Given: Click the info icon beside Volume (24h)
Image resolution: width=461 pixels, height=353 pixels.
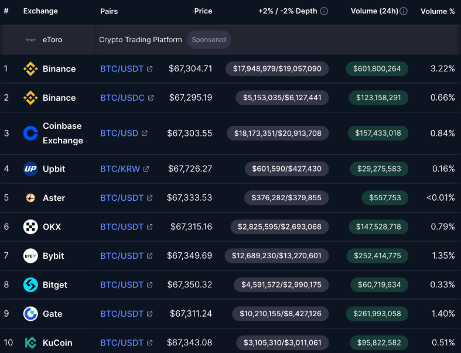Looking at the screenshot, I should pos(404,11).
